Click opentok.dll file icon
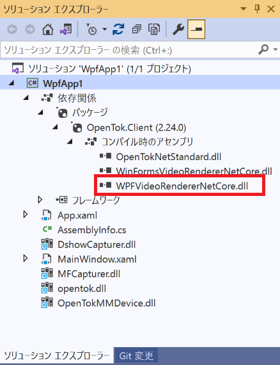 pyautogui.click(x=47, y=288)
